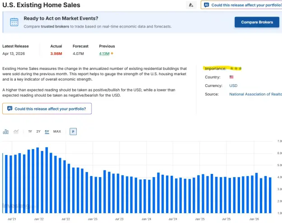Click the AI icon in the top portfolio button
This screenshot has width=282, height=223.
207,5
